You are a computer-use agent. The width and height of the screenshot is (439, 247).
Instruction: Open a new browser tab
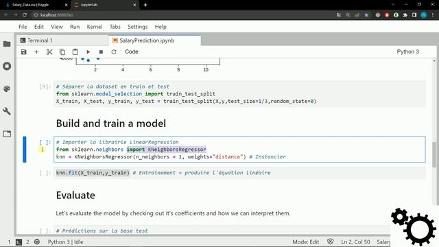point(145,5)
